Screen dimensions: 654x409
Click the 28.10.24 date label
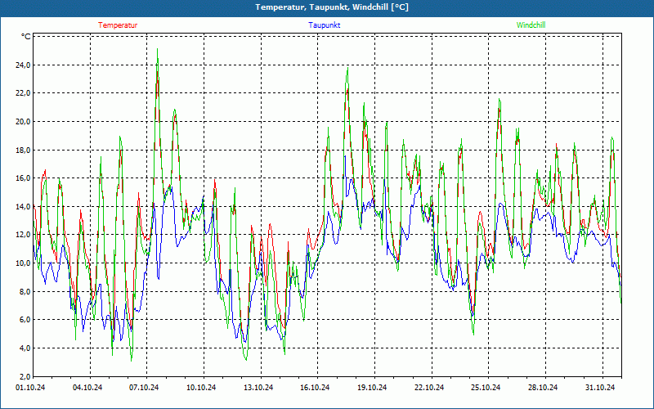(543, 388)
